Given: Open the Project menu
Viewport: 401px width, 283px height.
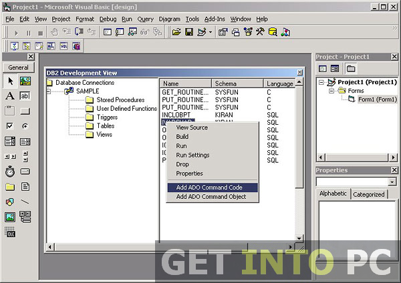Looking at the screenshot, I should (x=61, y=19).
